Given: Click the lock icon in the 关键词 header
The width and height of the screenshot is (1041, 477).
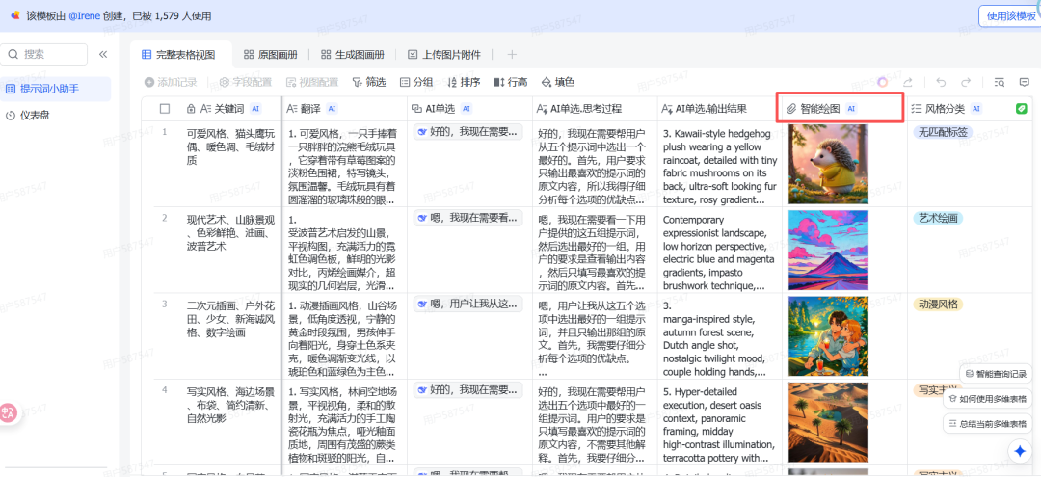Looking at the screenshot, I should click(x=191, y=108).
